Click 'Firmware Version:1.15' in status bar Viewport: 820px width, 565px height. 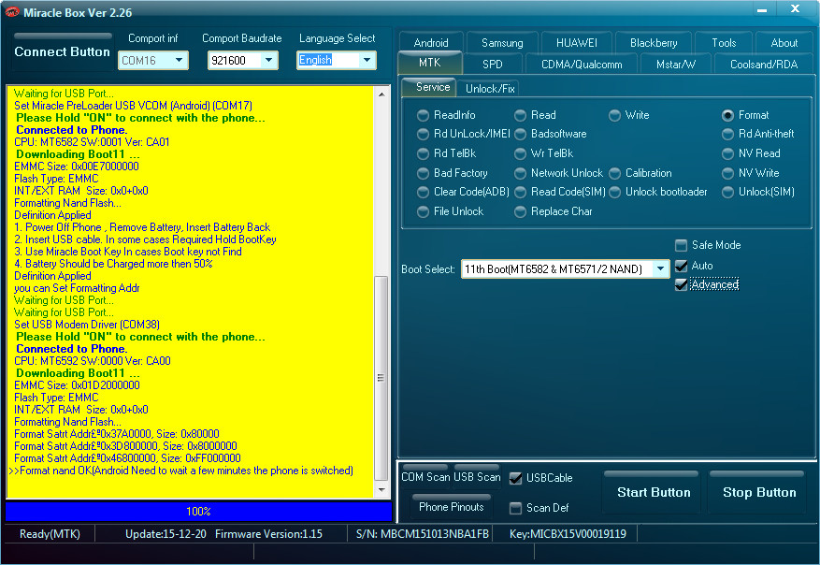(268, 534)
